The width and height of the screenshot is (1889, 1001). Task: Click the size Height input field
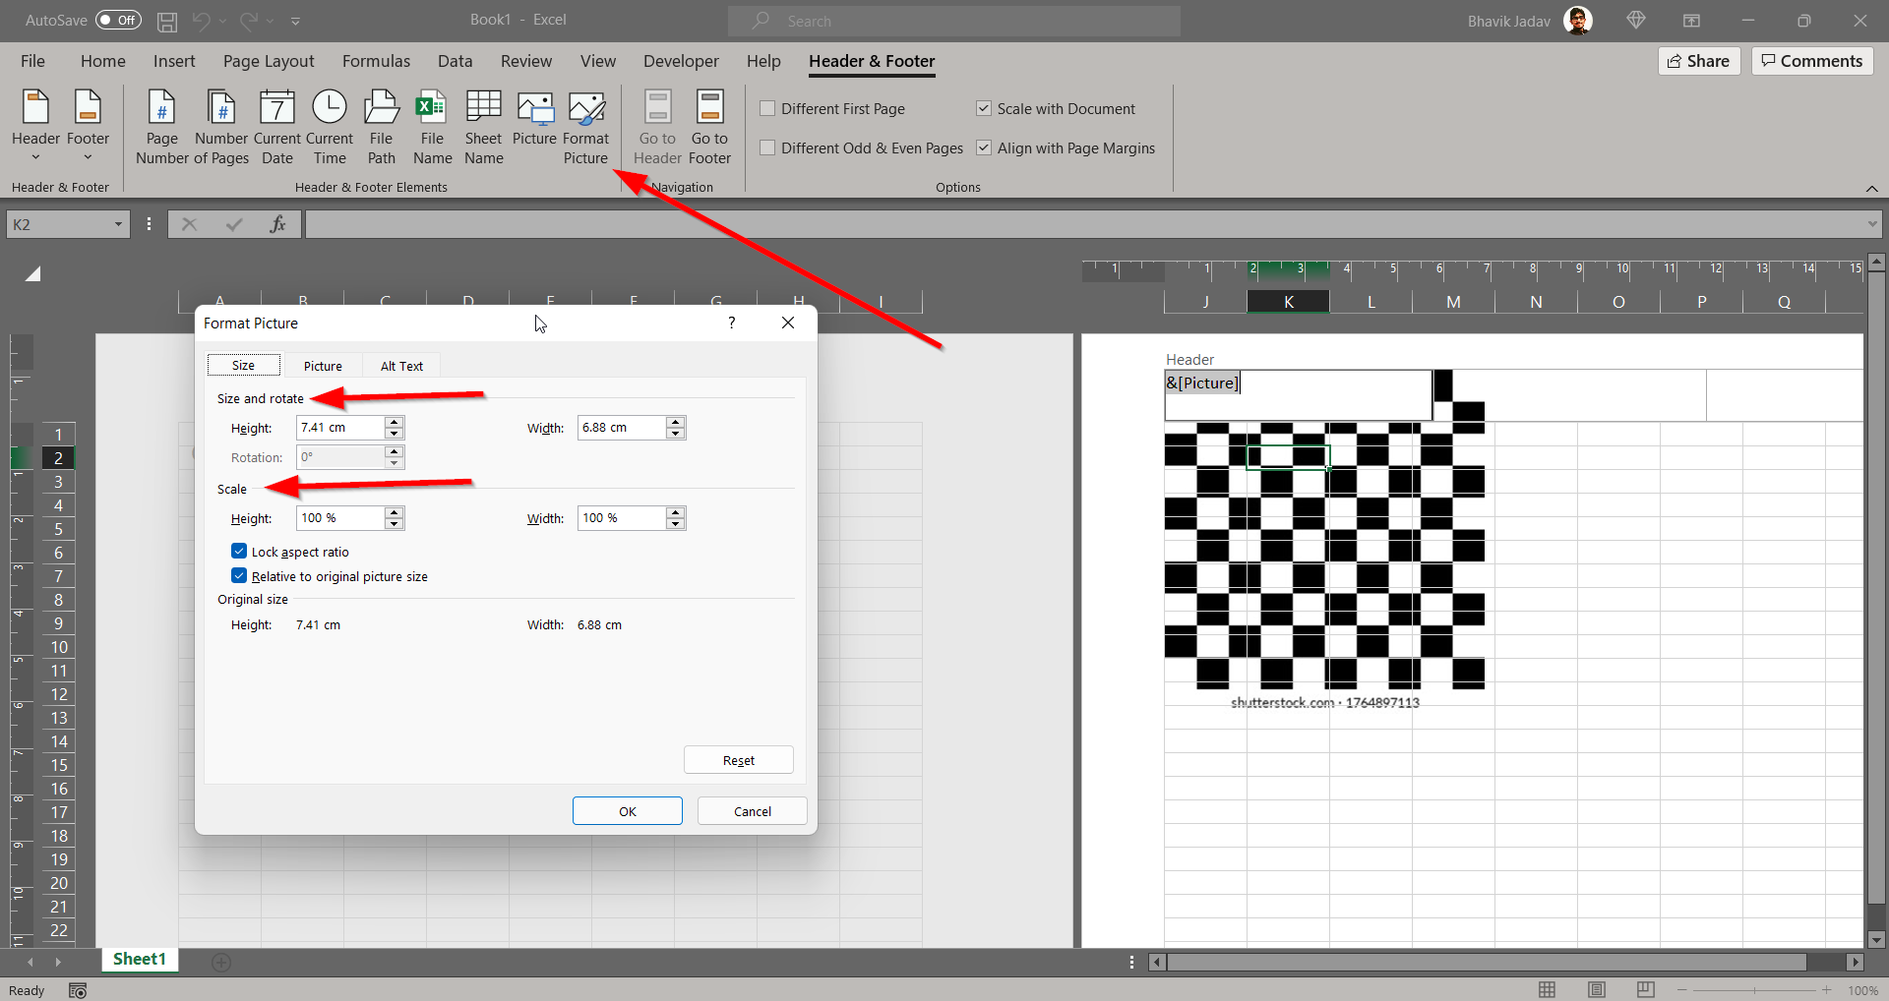pos(340,428)
